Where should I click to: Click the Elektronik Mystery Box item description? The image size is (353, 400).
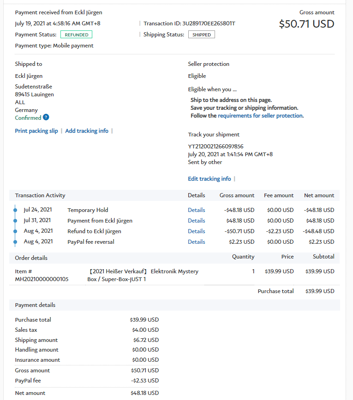click(143, 275)
